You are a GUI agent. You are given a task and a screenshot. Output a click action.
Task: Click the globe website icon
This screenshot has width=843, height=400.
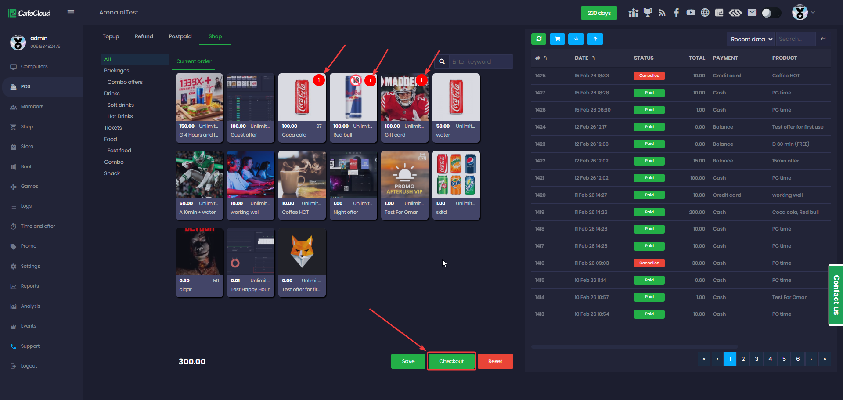pos(705,13)
